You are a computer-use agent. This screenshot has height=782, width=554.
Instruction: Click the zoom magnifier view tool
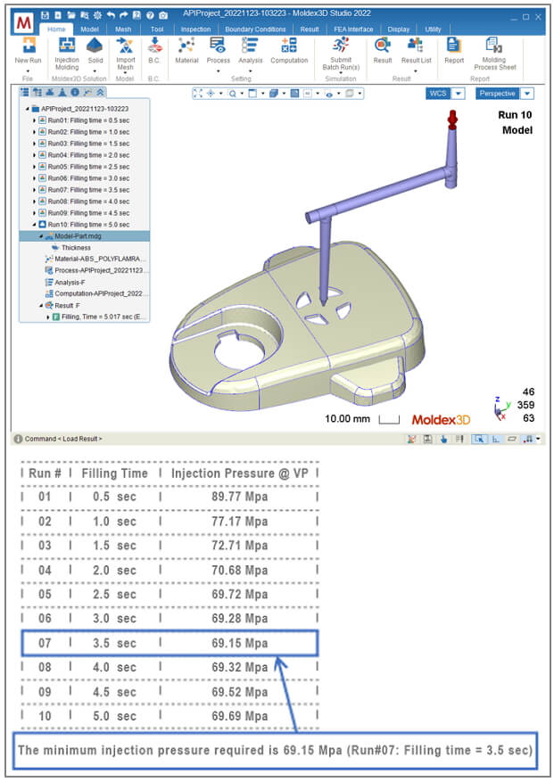[x=233, y=94]
